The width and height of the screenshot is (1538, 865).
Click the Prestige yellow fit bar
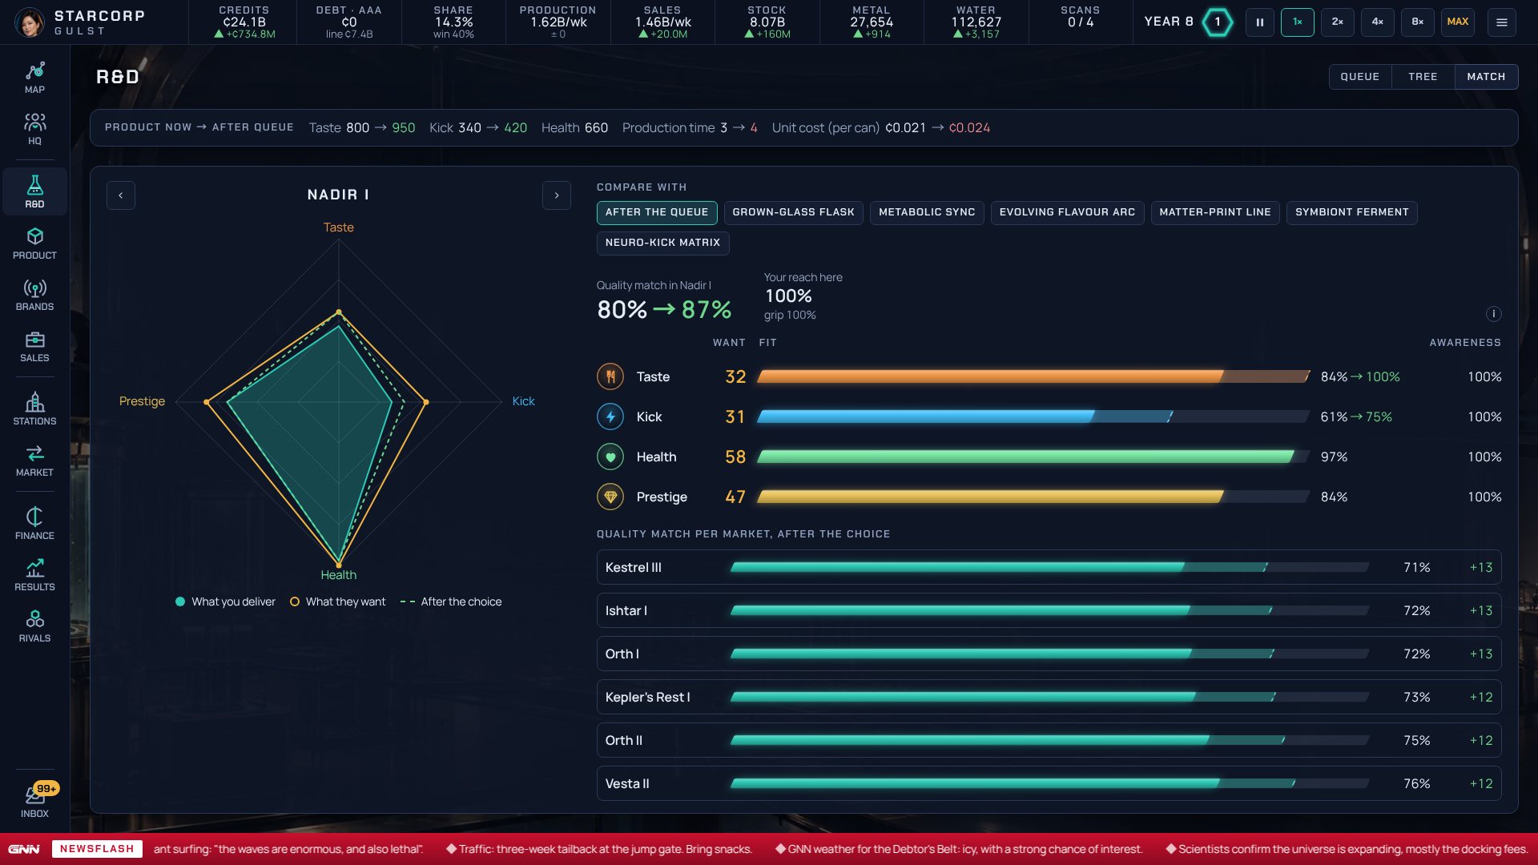[x=1033, y=497]
